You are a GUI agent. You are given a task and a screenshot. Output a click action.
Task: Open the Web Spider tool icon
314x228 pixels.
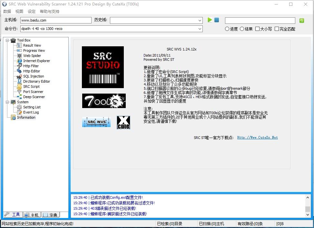tap(19, 56)
